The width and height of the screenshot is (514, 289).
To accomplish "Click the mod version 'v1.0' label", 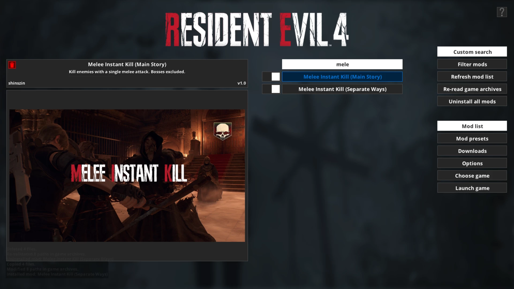I will coord(241,83).
